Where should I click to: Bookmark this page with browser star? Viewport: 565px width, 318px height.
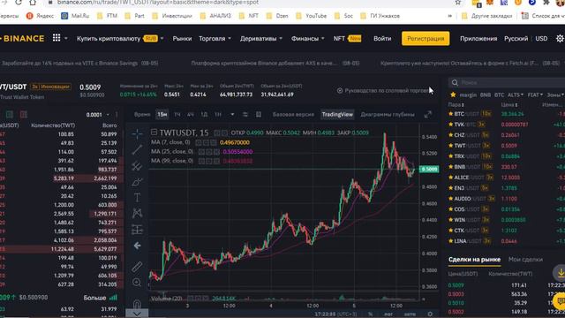[x=458, y=3]
